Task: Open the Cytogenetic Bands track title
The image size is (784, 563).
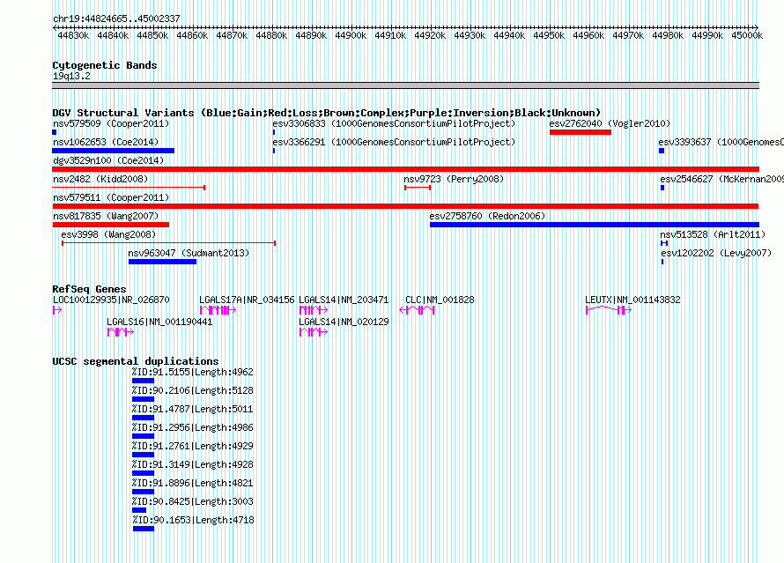Action: (105, 65)
